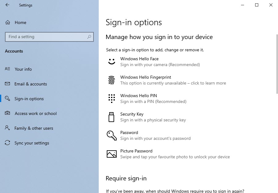278x193 pixels.
Task: Click the Password key icon
Action: click(x=112, y=136)
